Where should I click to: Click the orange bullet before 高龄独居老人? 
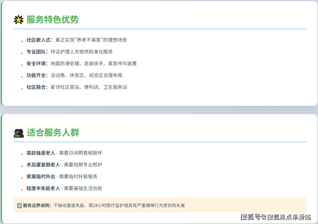click(x=22, y=153)
